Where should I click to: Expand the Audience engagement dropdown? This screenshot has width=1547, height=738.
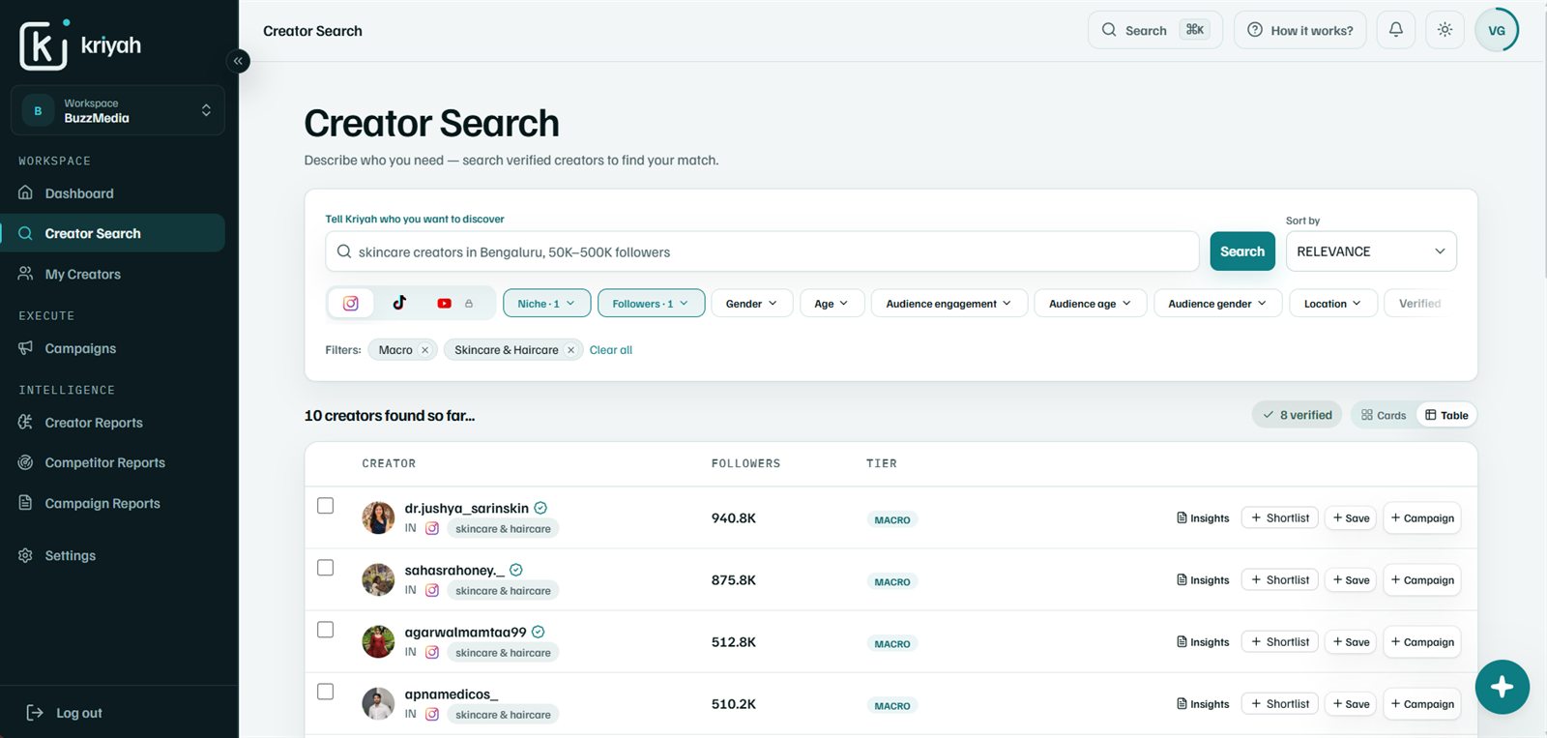click(x=949, y=304)
